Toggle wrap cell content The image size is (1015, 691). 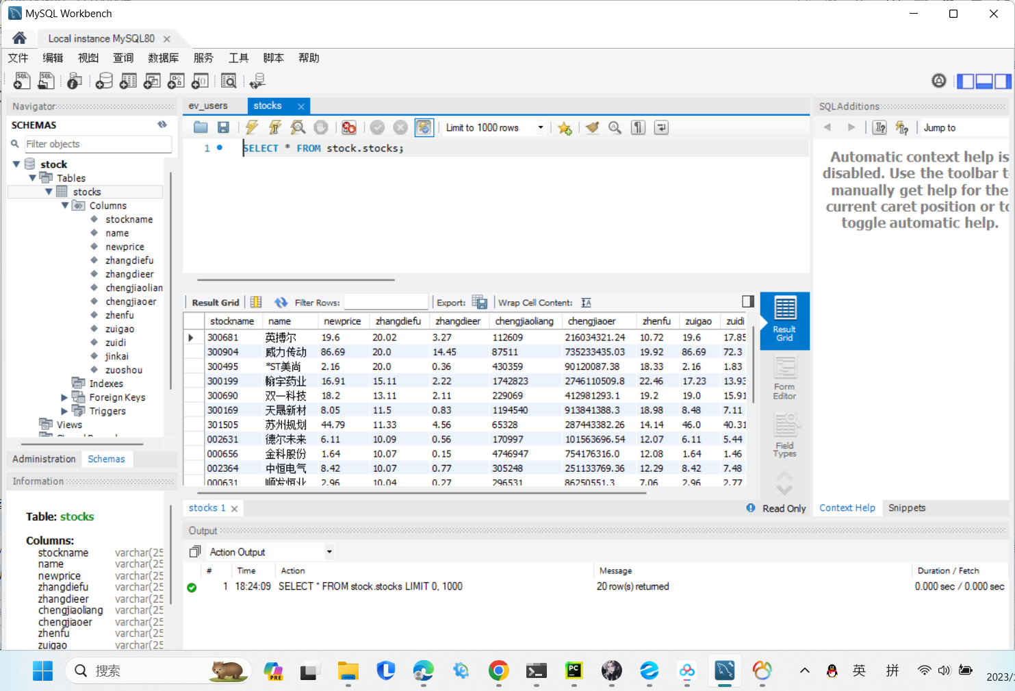point(587,303)
